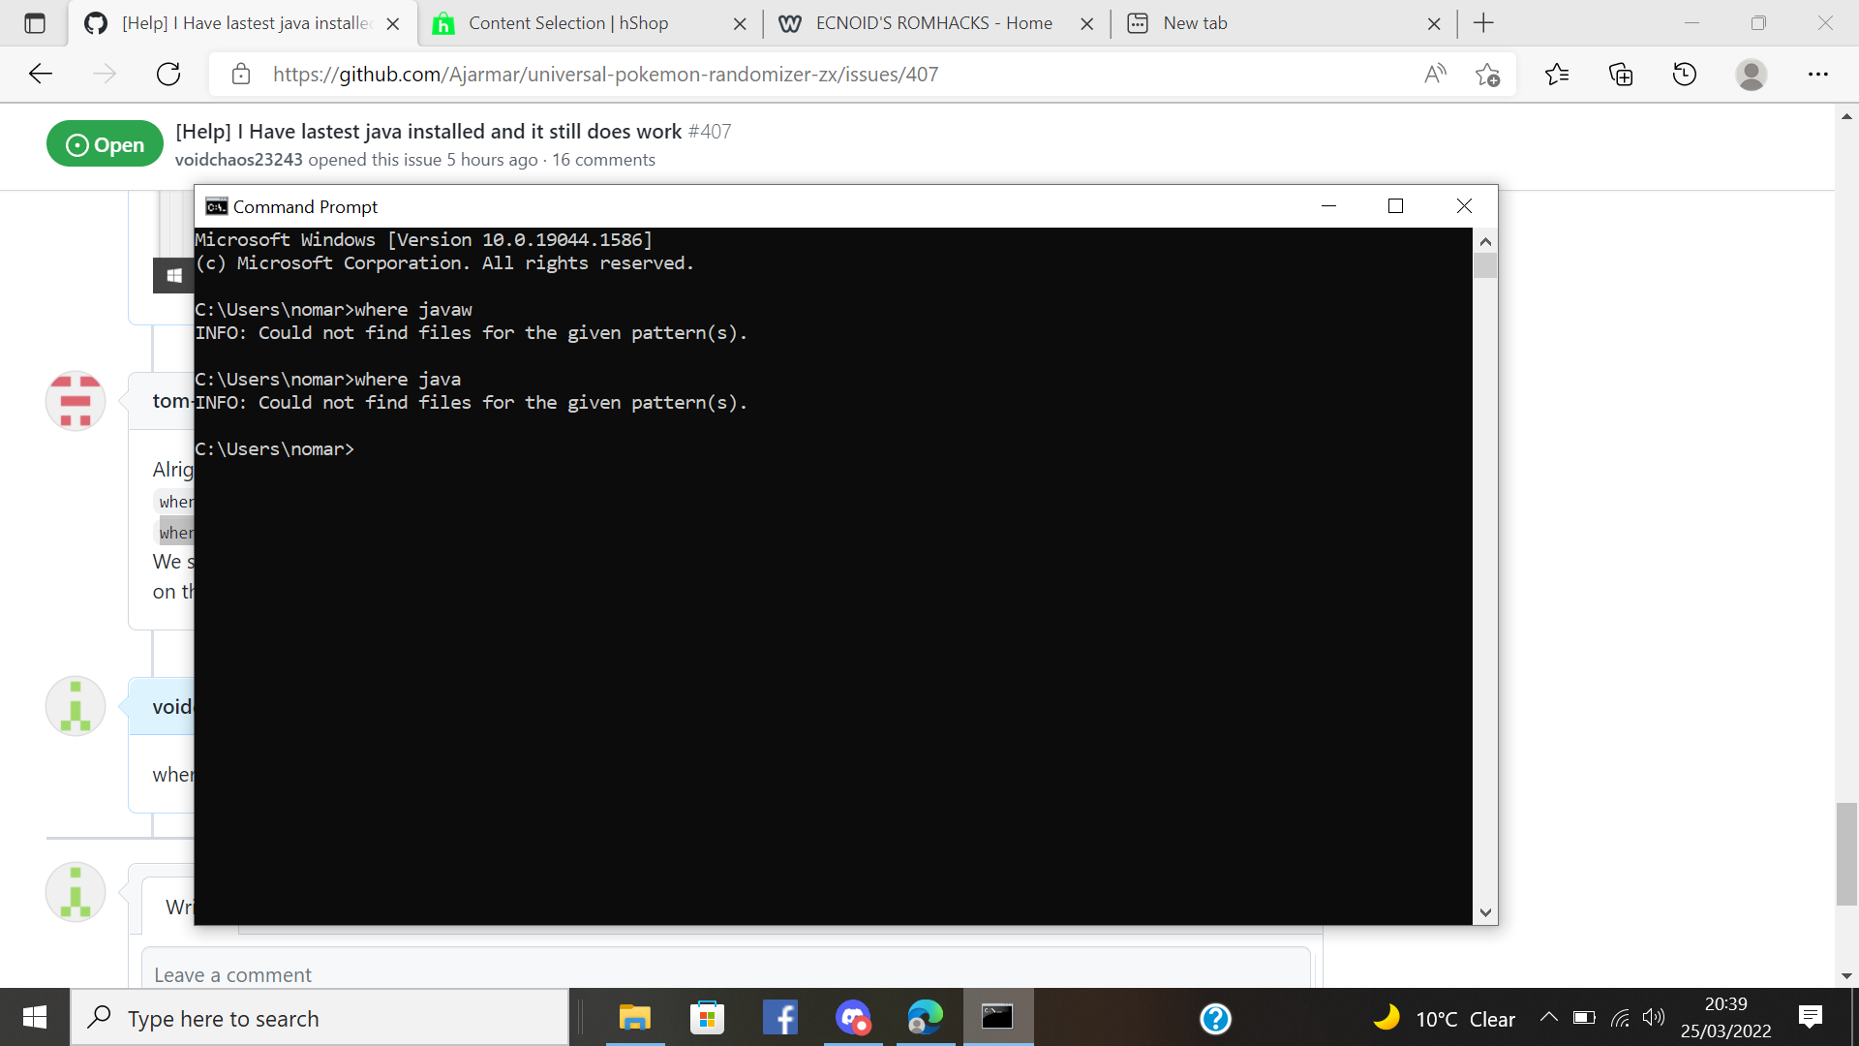1859x1046 pixels.
Task: Show hidden system tray icons
Action: point(1547,1018)
